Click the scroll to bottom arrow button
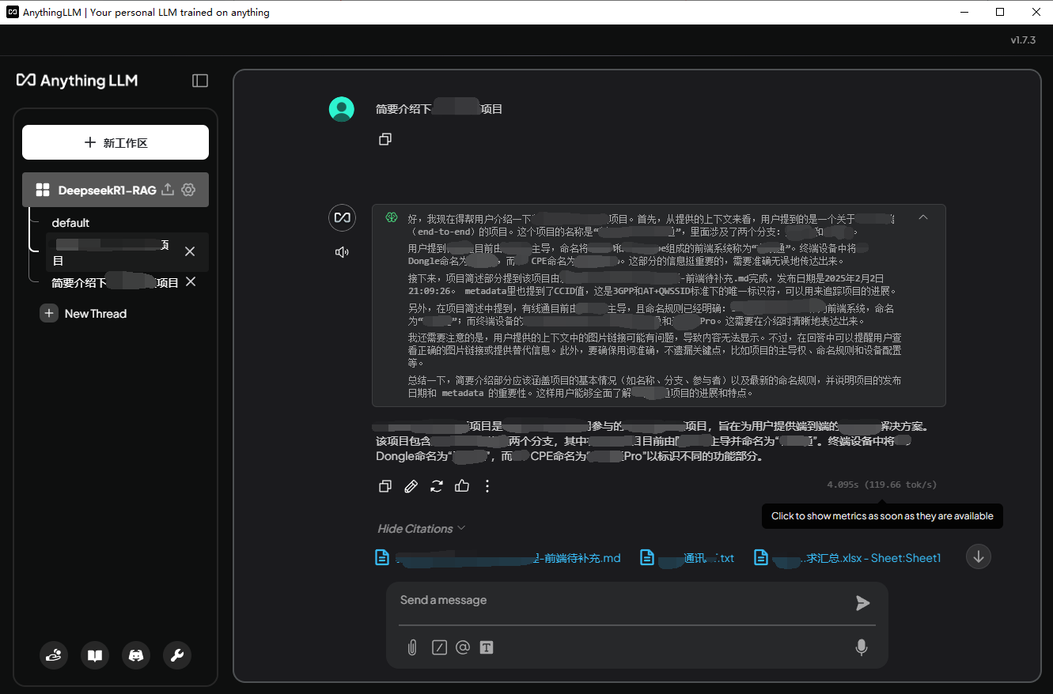Viewport: 1053px width, 694px height. (x=979, y=556)
